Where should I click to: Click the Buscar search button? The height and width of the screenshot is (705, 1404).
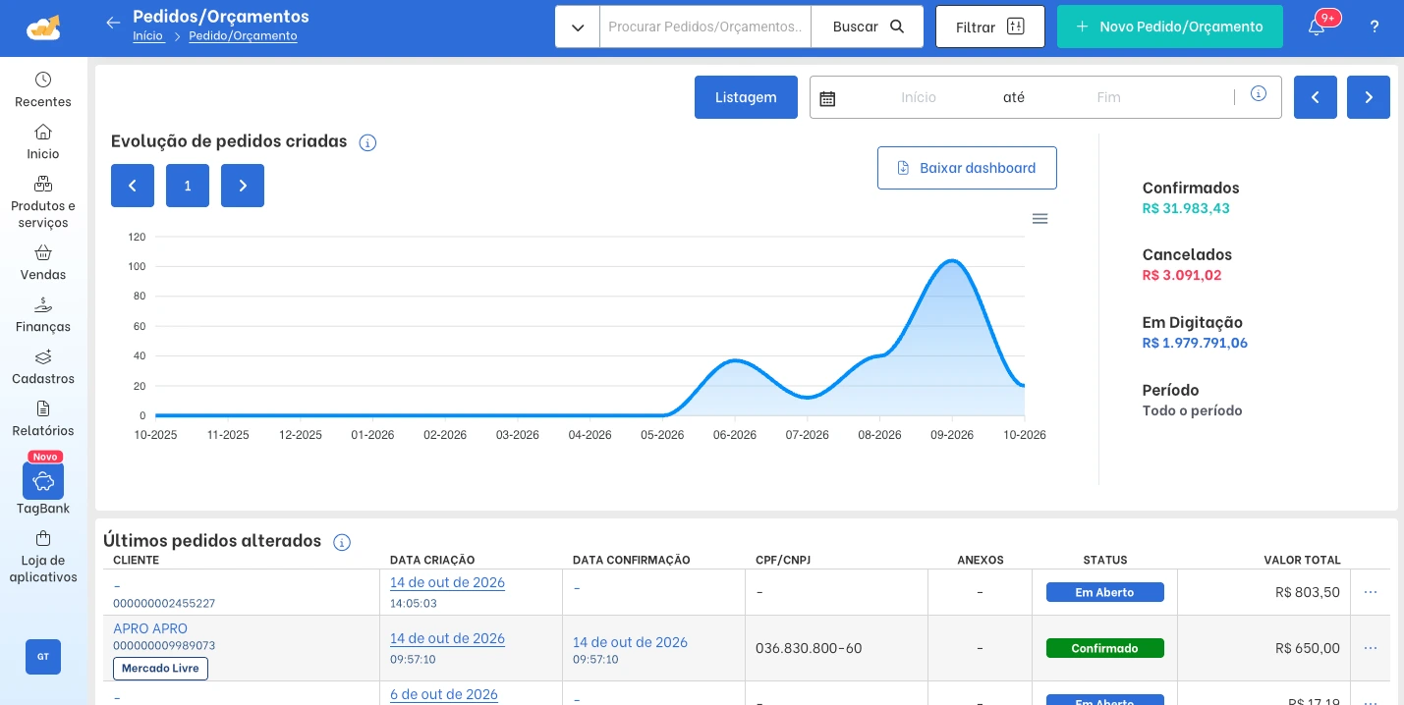868,27
